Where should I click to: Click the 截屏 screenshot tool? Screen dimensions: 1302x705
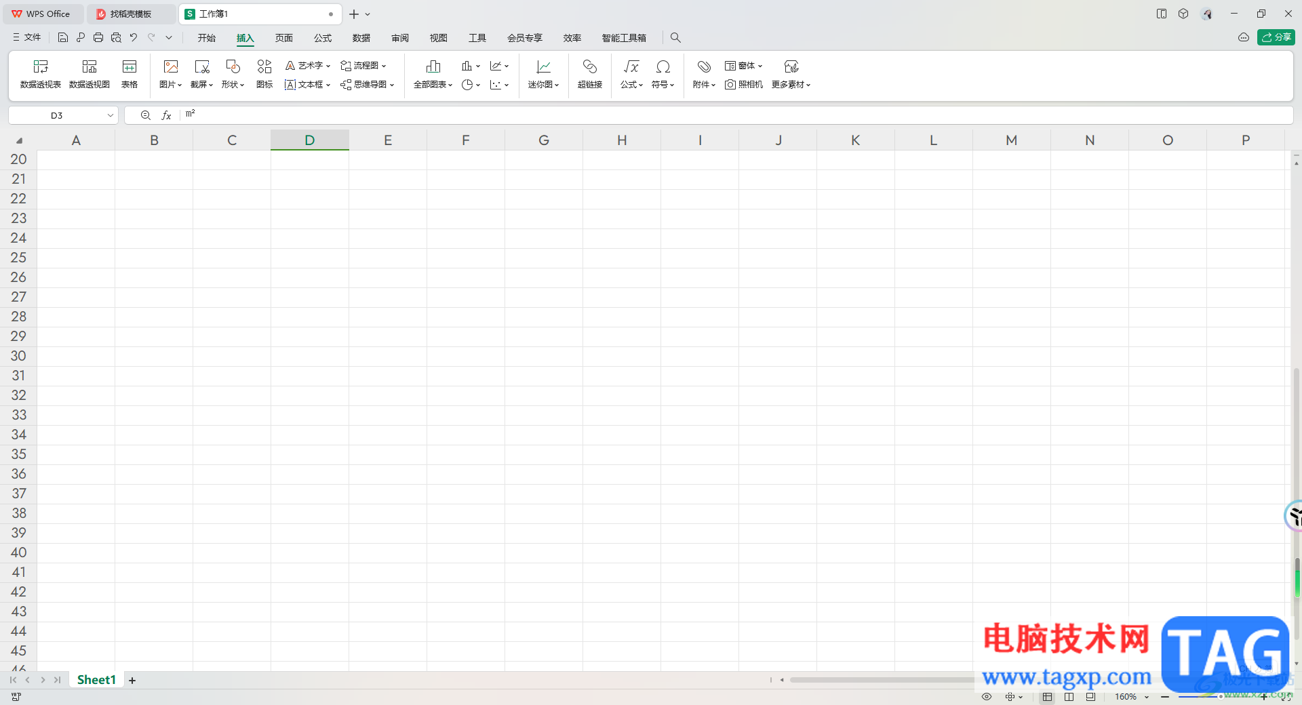(x=202, y=74)
